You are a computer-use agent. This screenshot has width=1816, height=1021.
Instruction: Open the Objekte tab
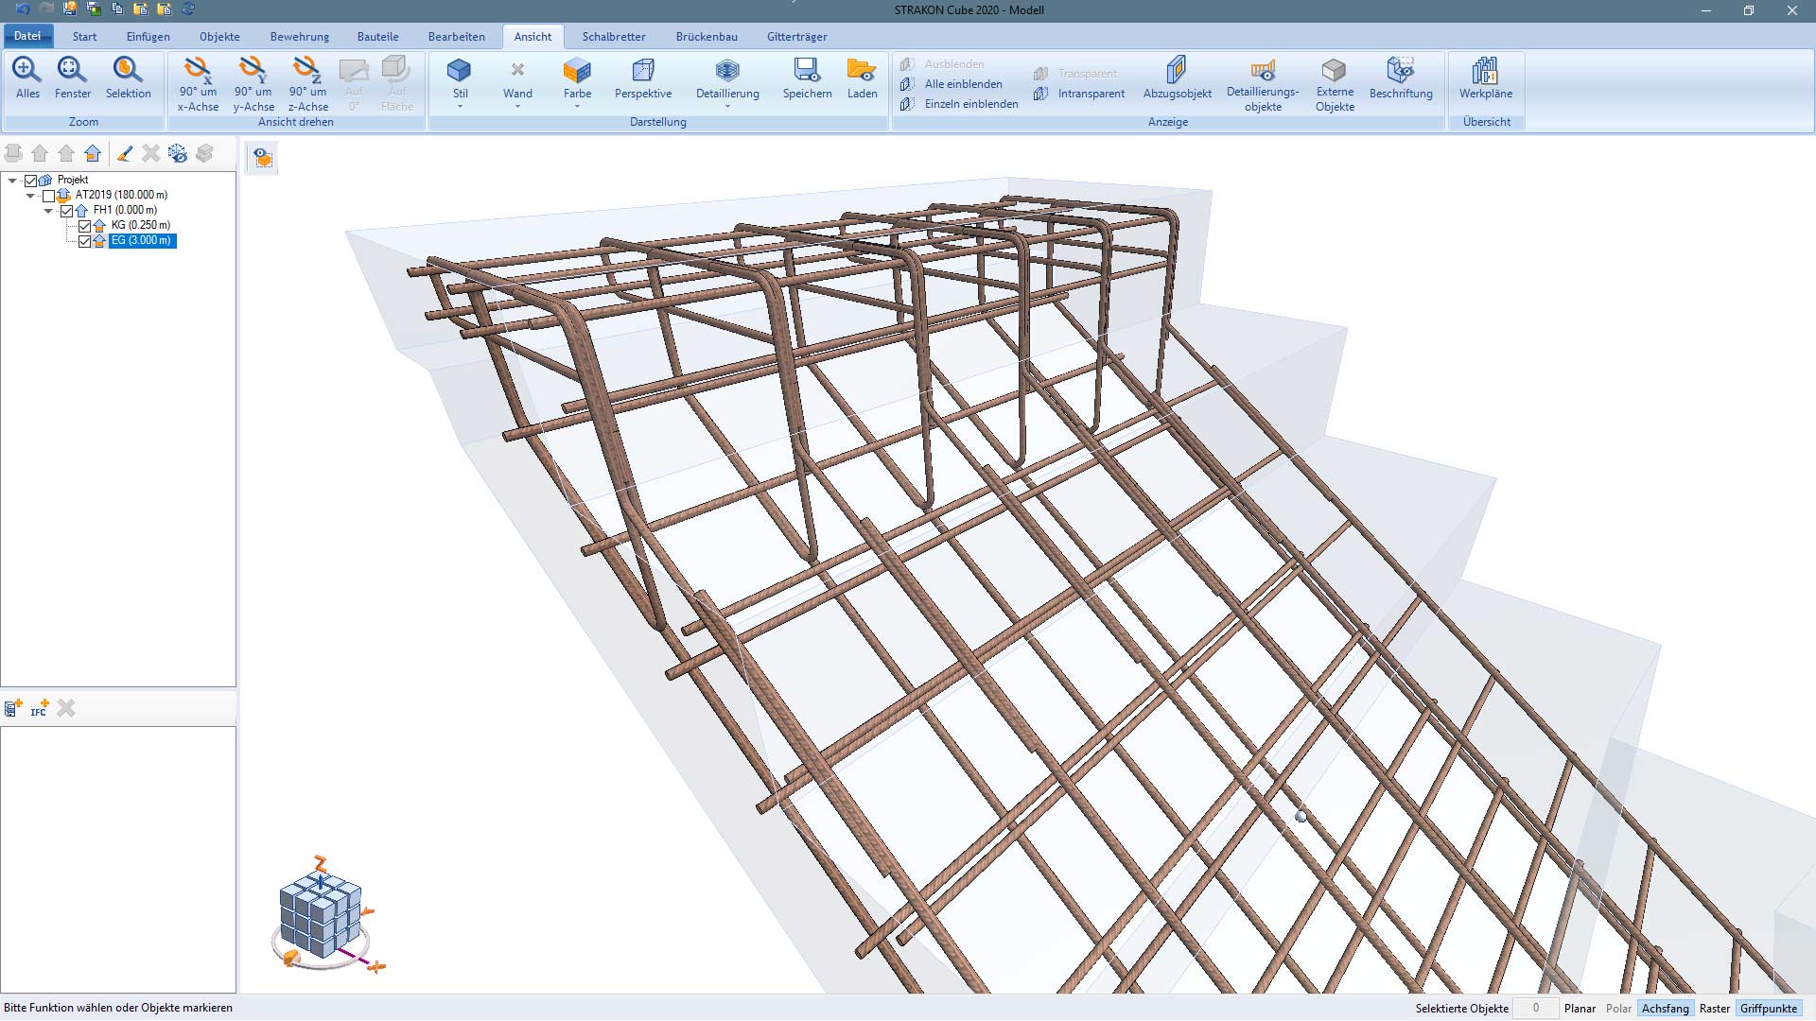[x=219, y=37]
